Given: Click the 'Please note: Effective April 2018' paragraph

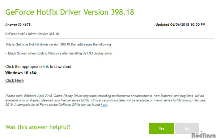Looking at the screenshot, I should [106, 100].
